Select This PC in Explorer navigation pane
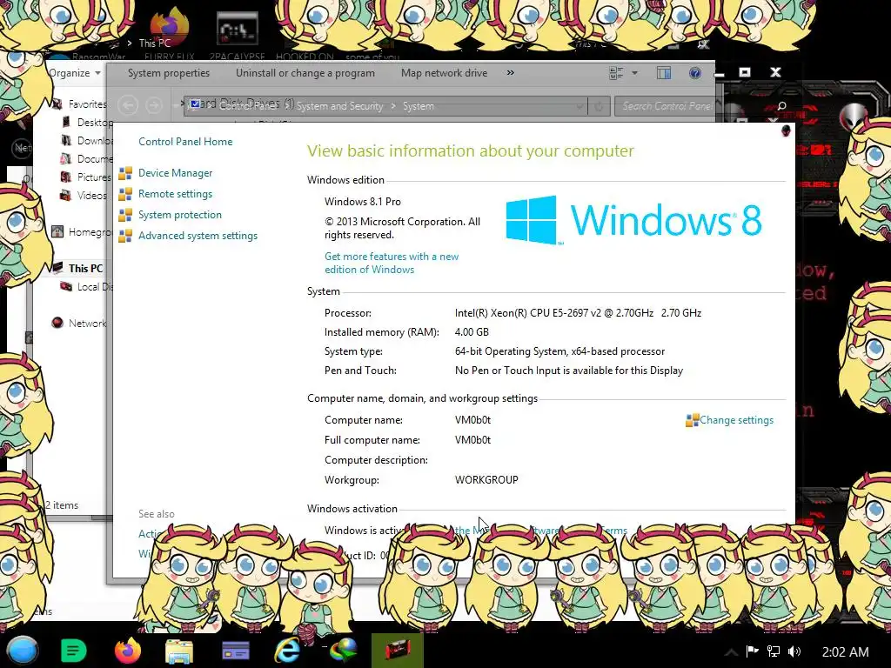The image size is (891, 668). point(86,268)
